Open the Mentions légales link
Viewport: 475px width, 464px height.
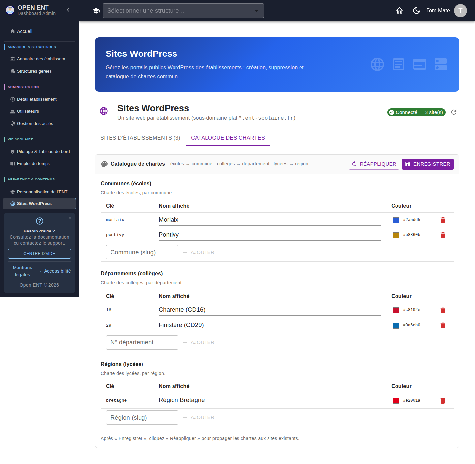tap(22, 271)
